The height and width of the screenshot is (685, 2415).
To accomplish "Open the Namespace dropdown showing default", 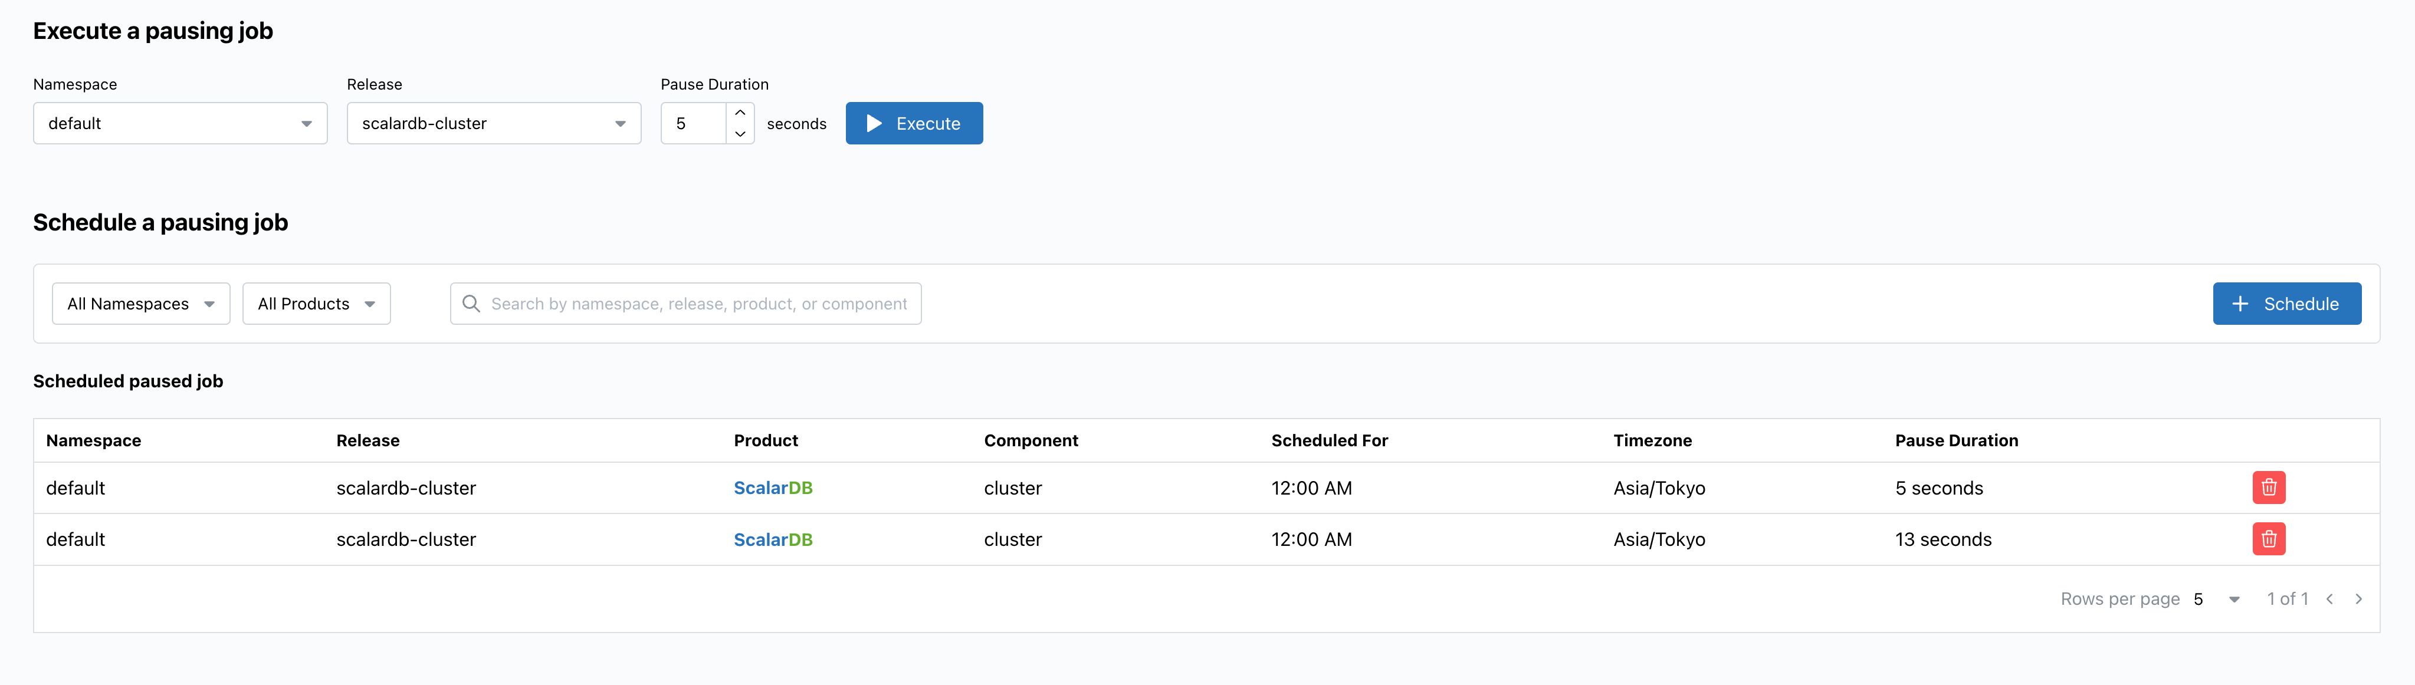I will point(180,124).
